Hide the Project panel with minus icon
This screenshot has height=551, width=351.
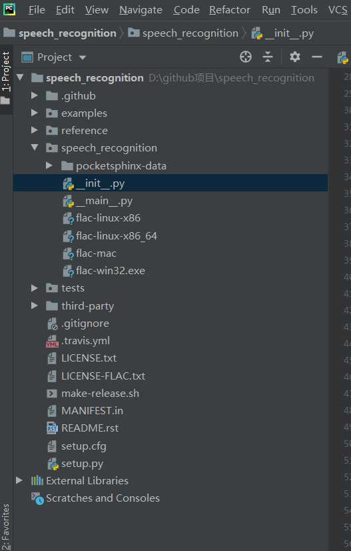coord(317,57)
